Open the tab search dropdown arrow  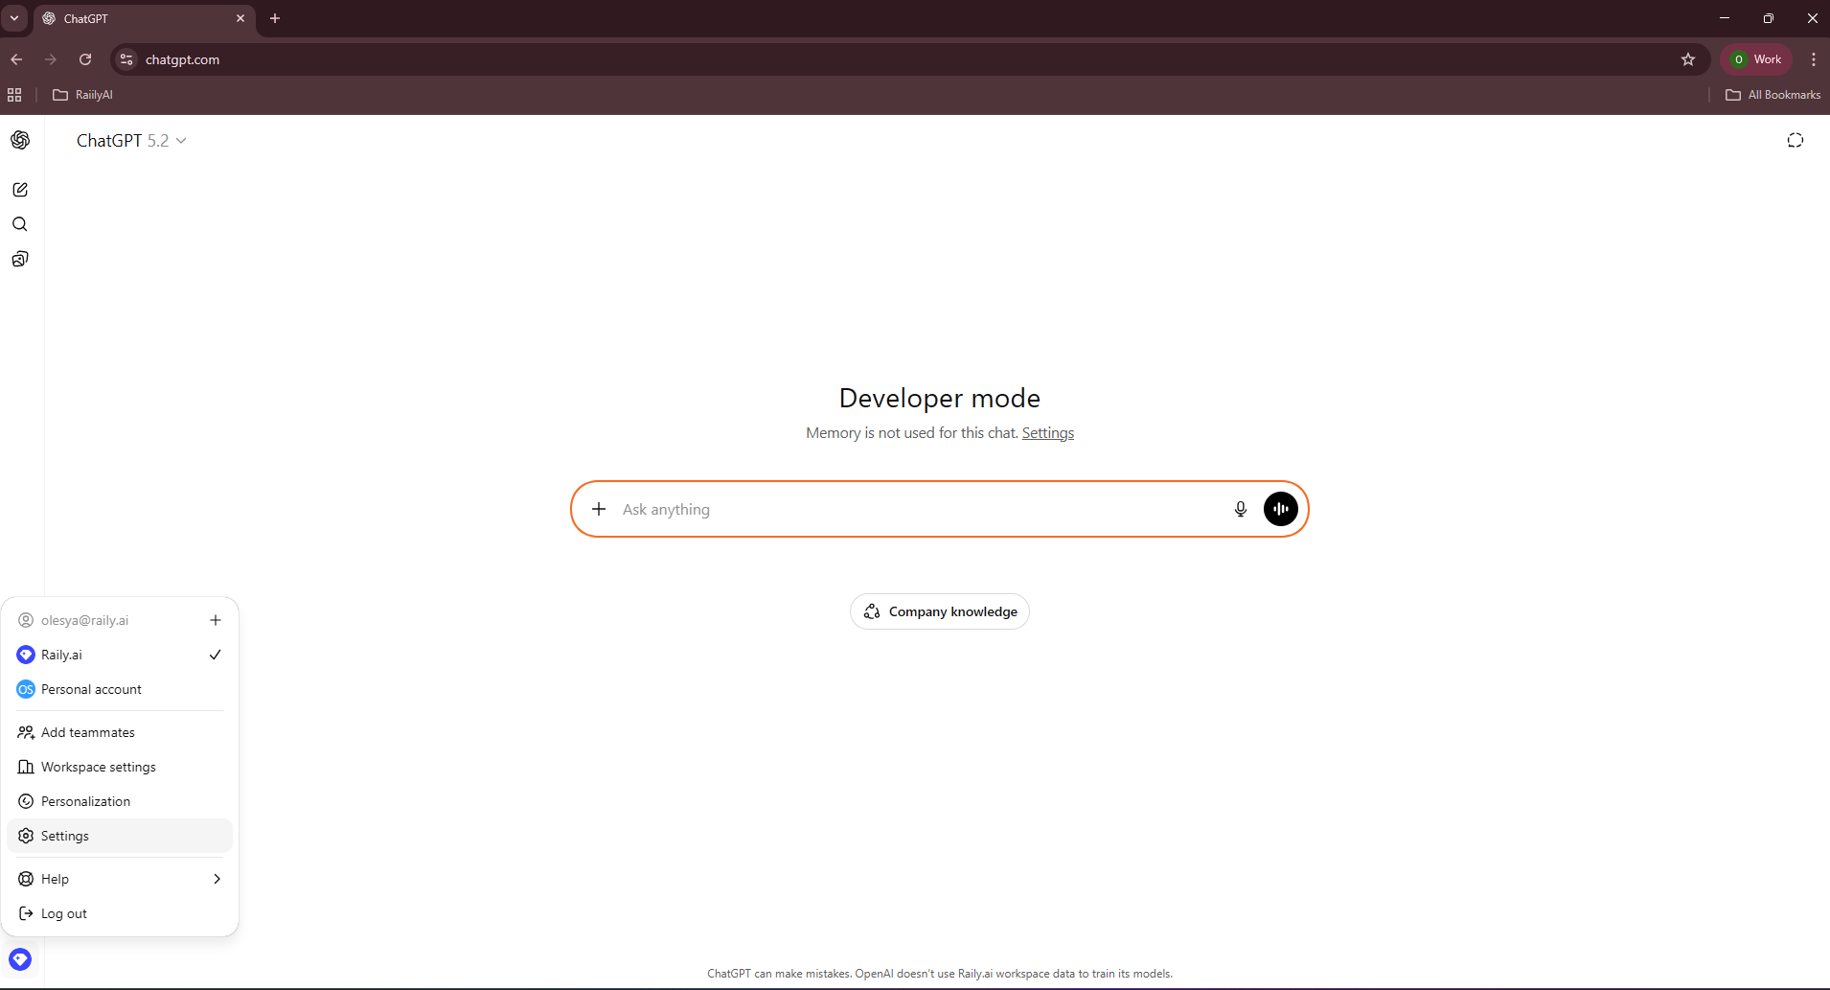pos(14,18)
